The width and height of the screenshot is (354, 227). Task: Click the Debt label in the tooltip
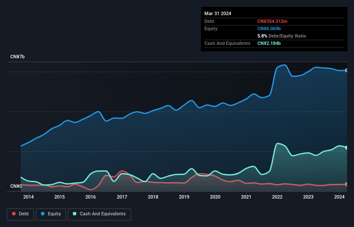click(x=209, y=21)
